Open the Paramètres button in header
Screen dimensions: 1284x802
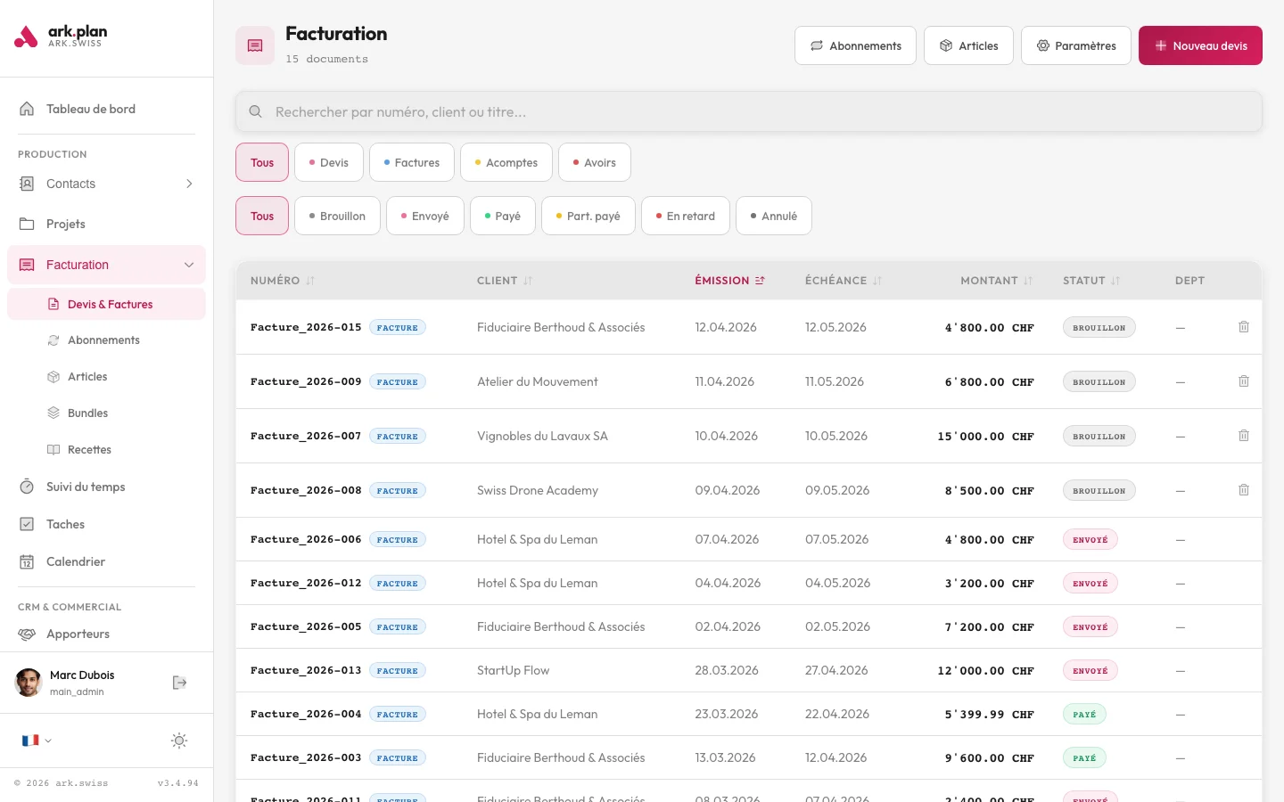(x=1075, y=45)
